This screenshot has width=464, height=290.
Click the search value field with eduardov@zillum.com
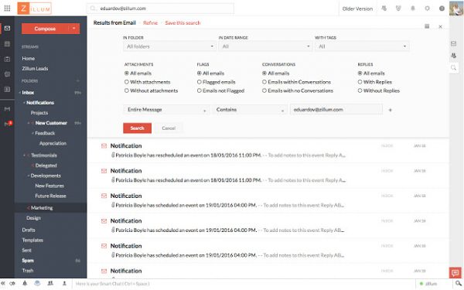click(x=336, y=110)
